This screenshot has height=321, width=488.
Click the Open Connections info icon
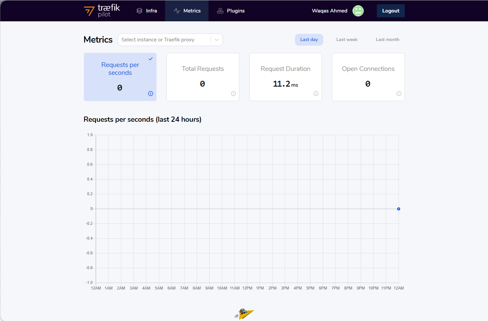(399, 94)
